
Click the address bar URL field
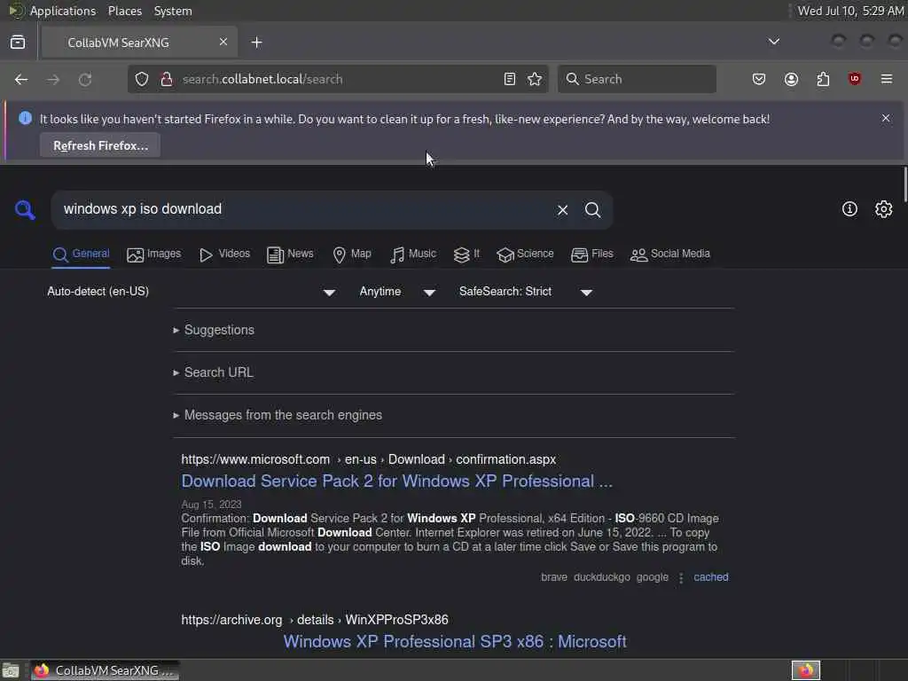[x=336, y=79]
